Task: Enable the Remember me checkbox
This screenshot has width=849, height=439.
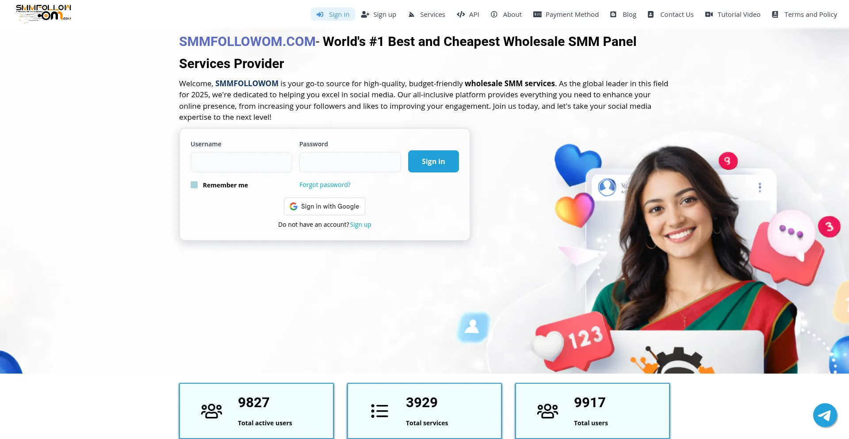Action: tap(194, 185)
